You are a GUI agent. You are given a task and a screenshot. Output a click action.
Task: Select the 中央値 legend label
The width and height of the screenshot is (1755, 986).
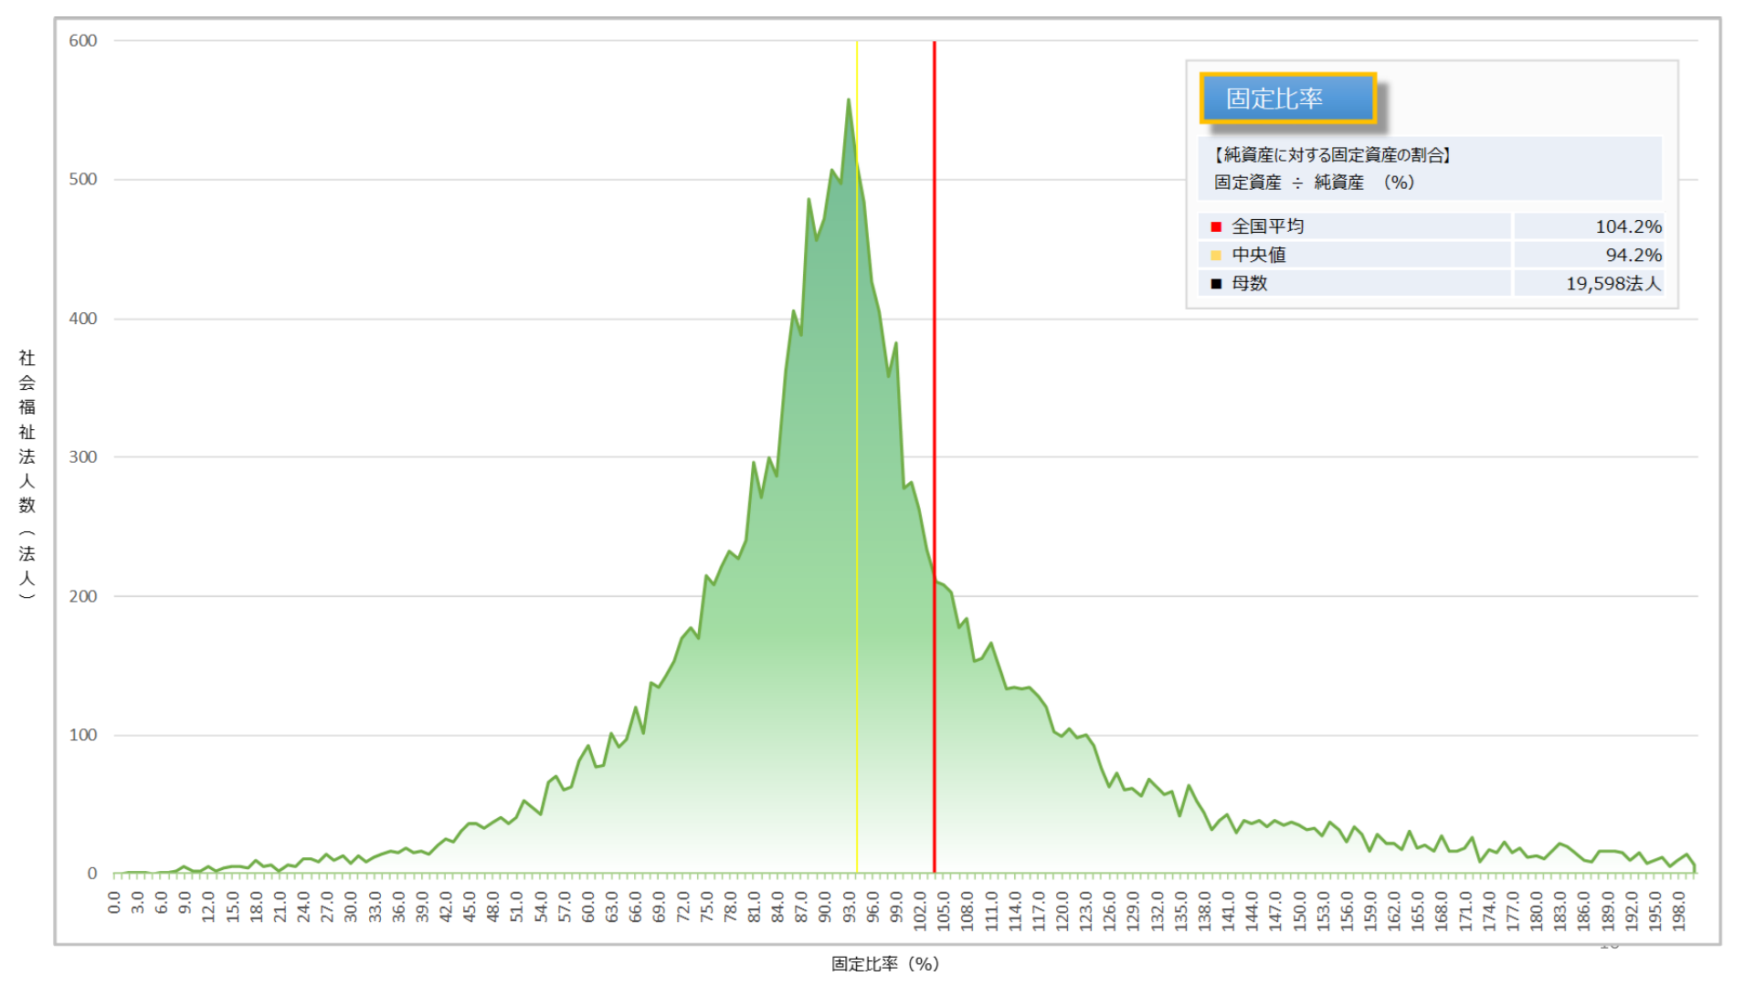pyautogui.click(x=1258, y=255)
